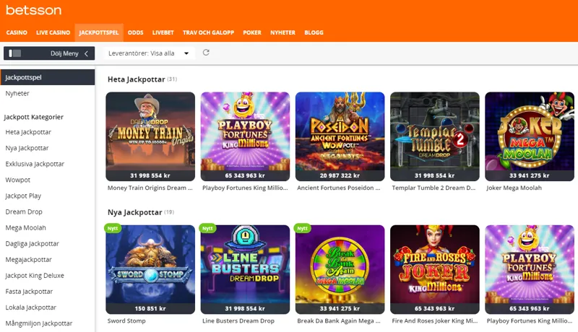This screenshot has height=332, width=578.
Task: Click Joker Mega Moolah's 33 941 275 kr
Action: (x=530, y=175)
